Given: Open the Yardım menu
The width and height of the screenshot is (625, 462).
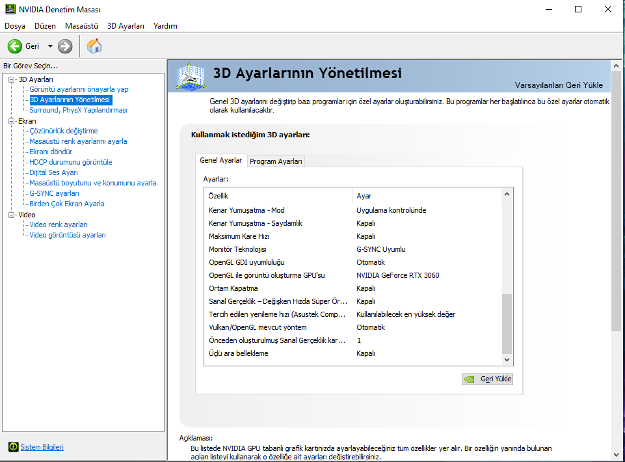Looking at the screenshot, I should point(165,26).
